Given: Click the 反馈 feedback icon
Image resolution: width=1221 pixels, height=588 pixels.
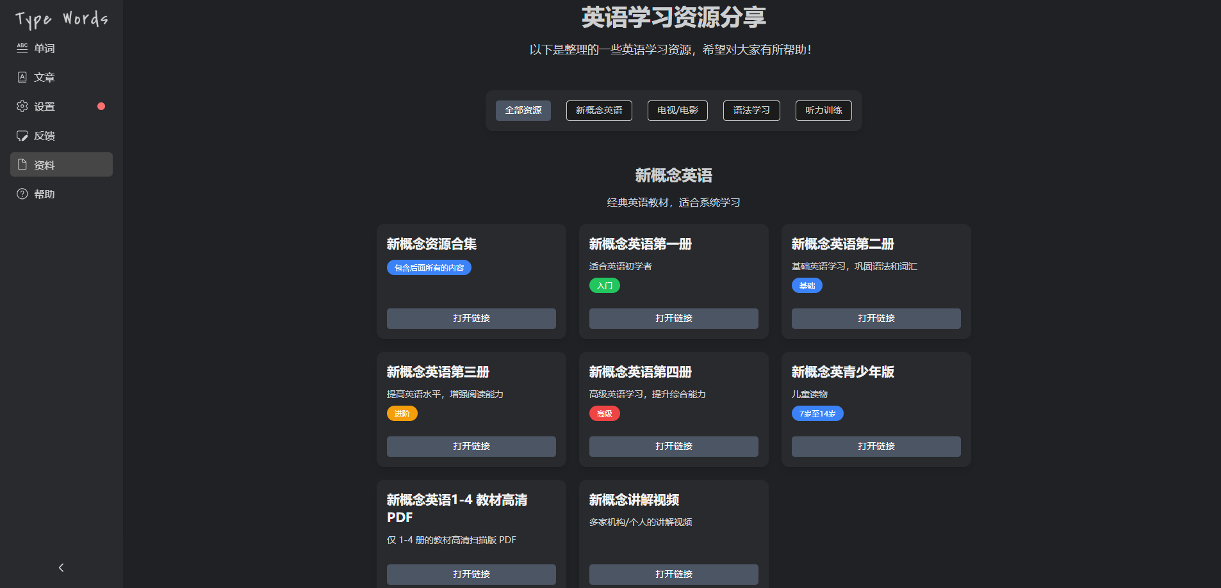Looking at the screenshot, I should click(22, 136).
